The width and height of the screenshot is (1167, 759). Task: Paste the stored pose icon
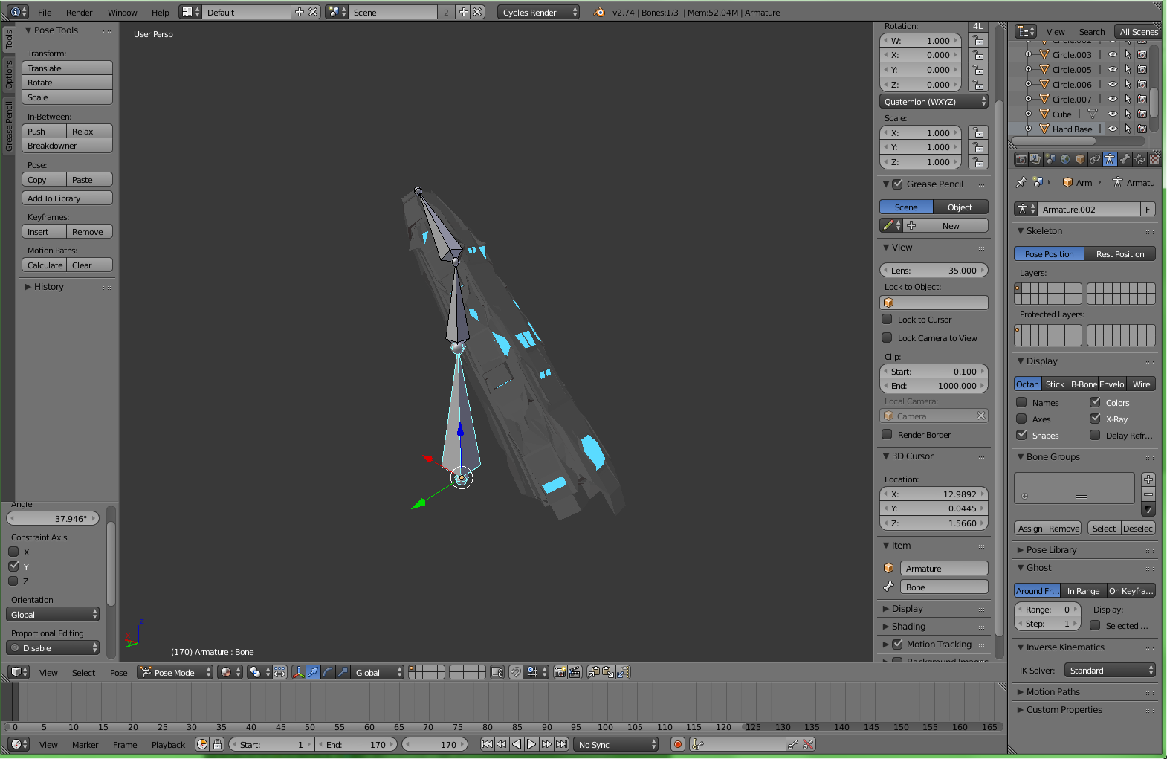pyautogui.click(x=608, y=672)
